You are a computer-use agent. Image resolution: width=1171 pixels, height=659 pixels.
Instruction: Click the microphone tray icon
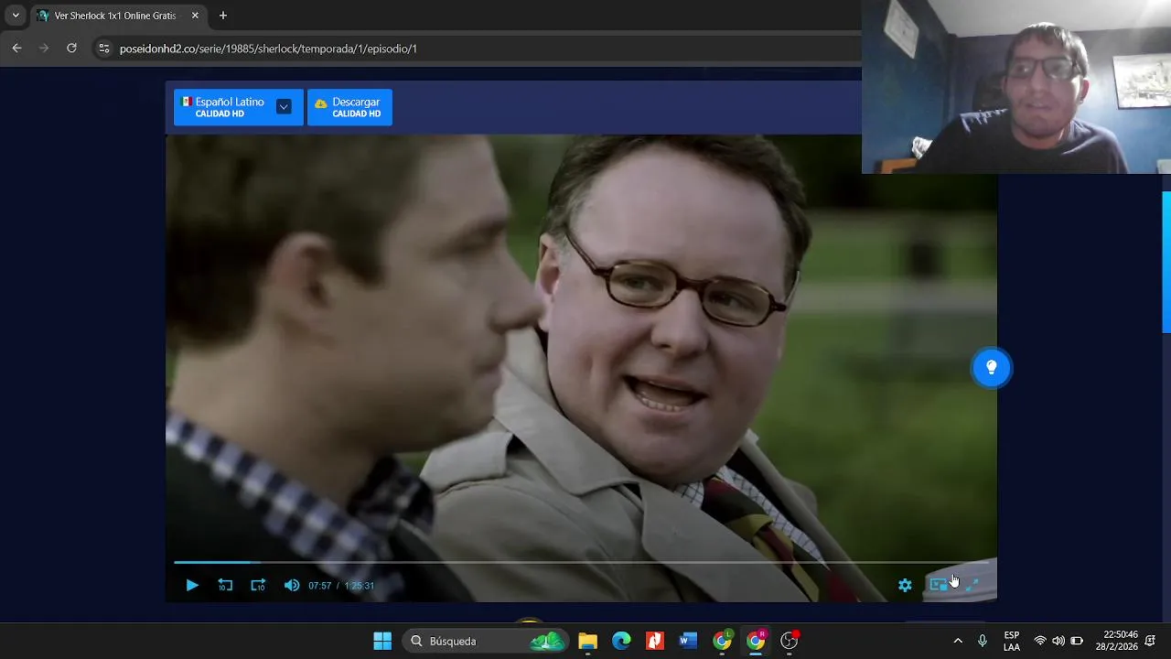(x=983, y=641)
